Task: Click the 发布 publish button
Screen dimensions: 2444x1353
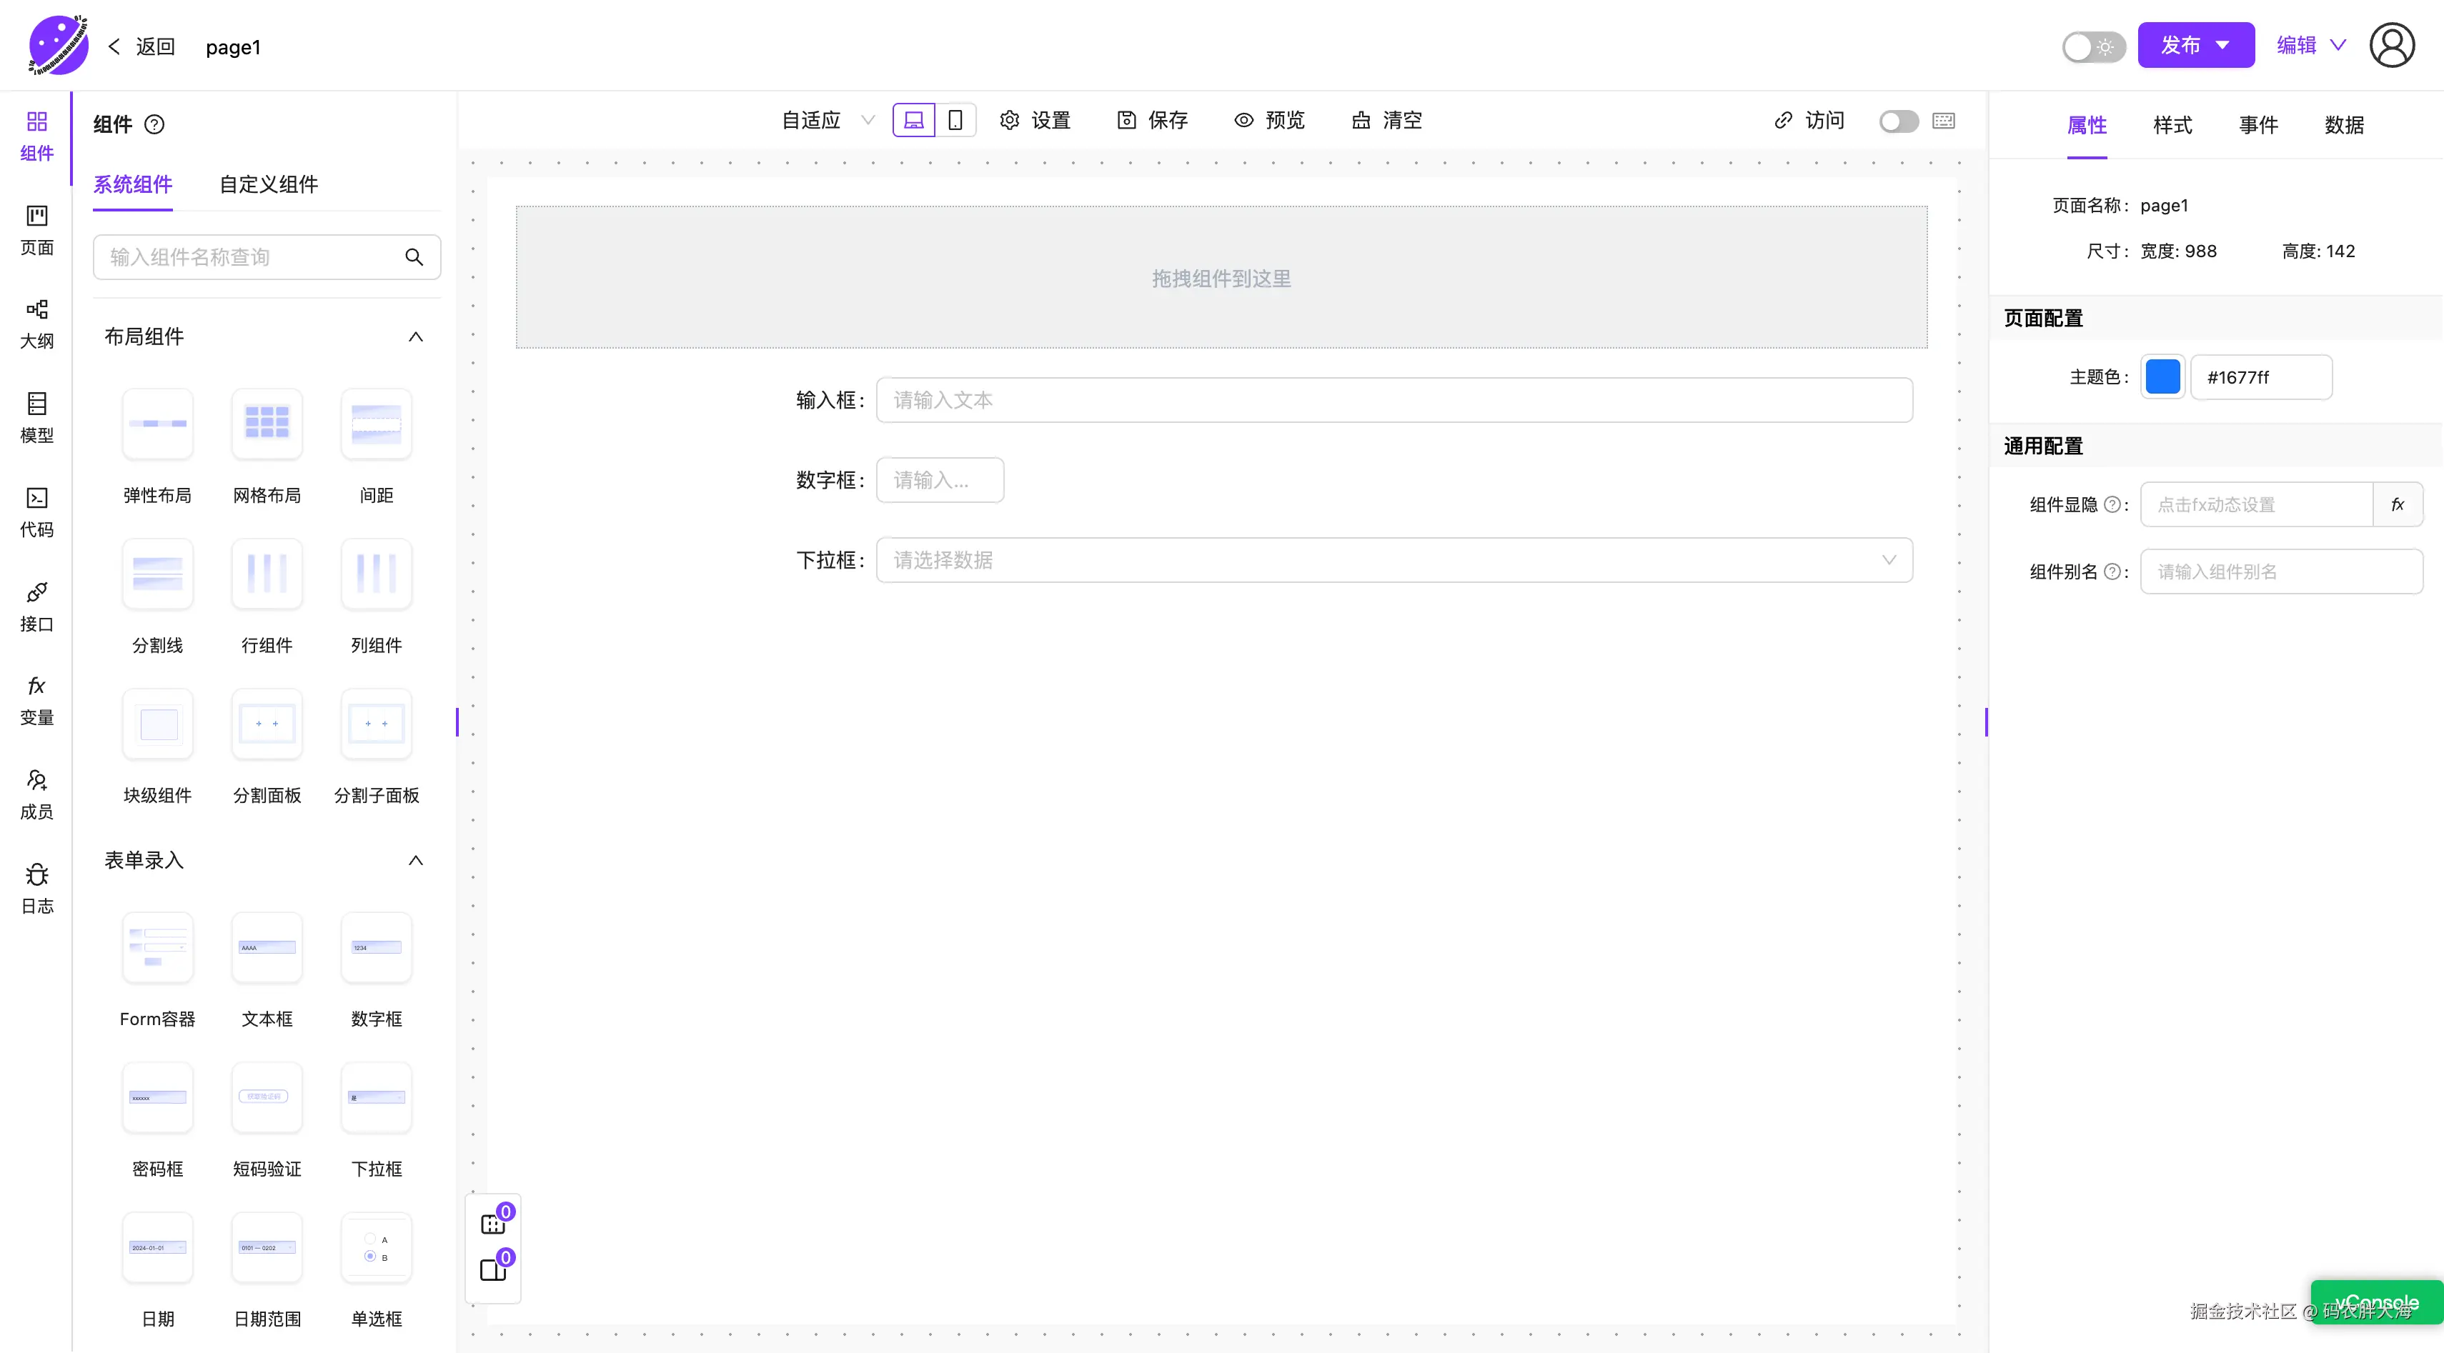Action: pos(2180,46)
